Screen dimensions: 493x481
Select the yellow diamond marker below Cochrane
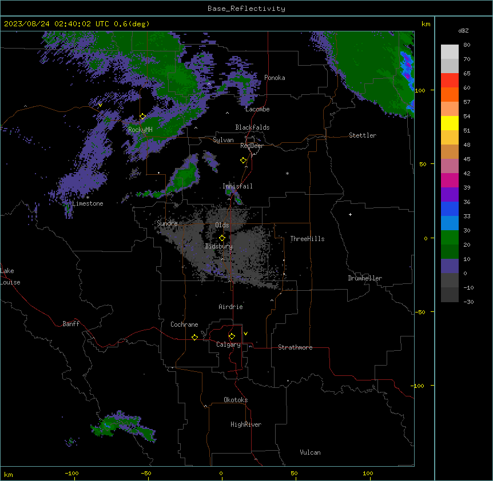coord(194,337)
